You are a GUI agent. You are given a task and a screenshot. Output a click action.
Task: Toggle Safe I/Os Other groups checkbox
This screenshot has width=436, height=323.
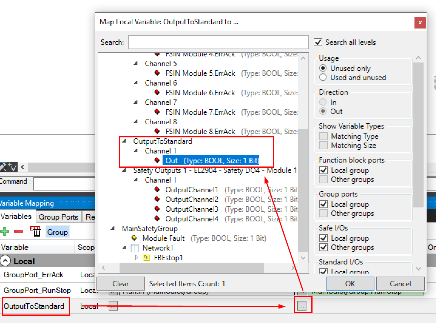click(323, 247)
